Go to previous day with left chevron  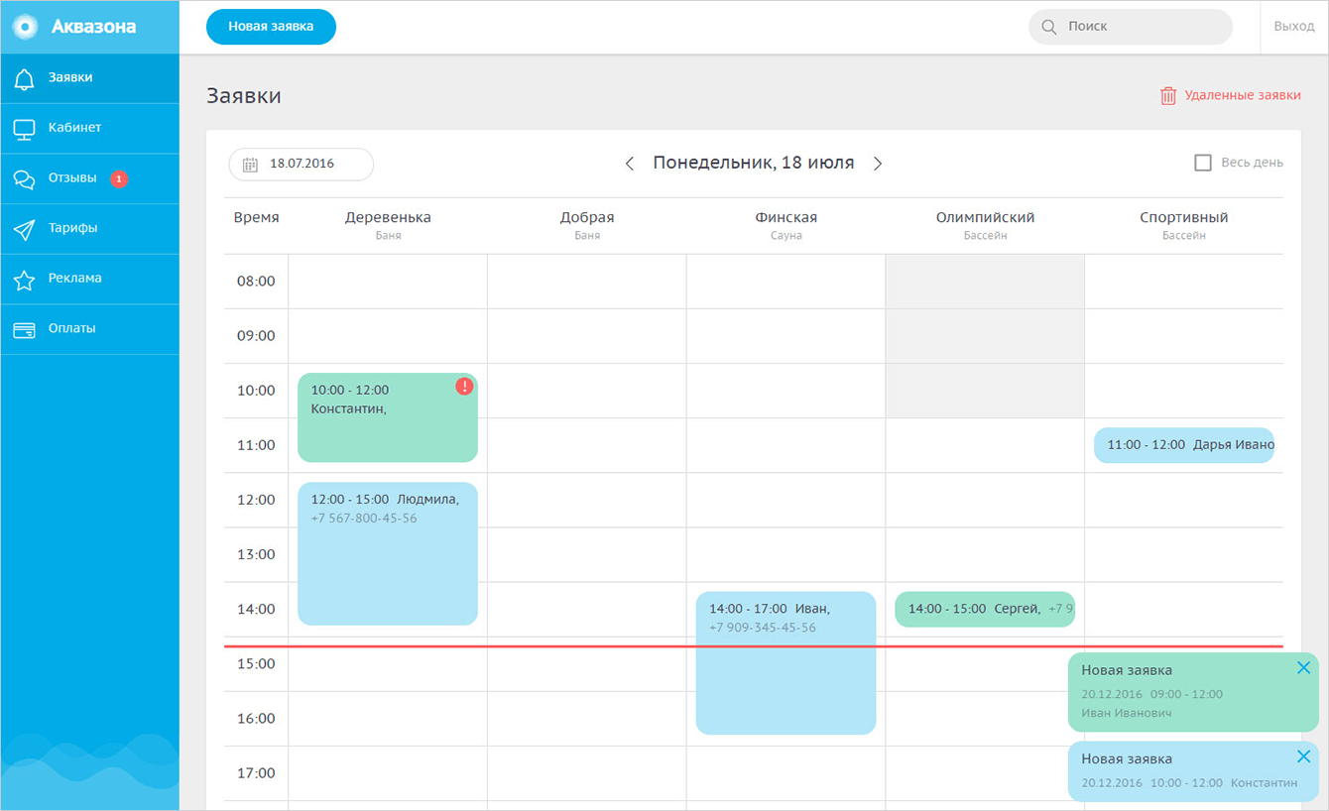[629, 164]
